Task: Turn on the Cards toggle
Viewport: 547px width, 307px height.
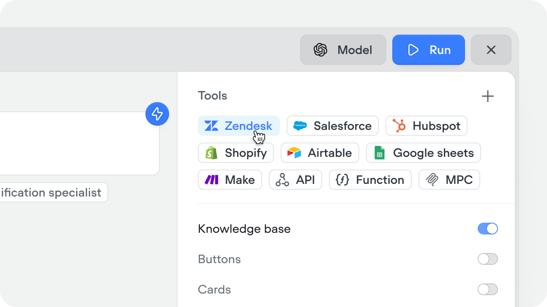Action: point(487,289)
